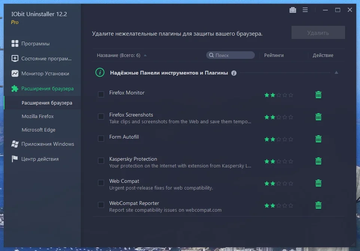Click the Pro label under the title
The image size is (360, 251).
[15, 22]
